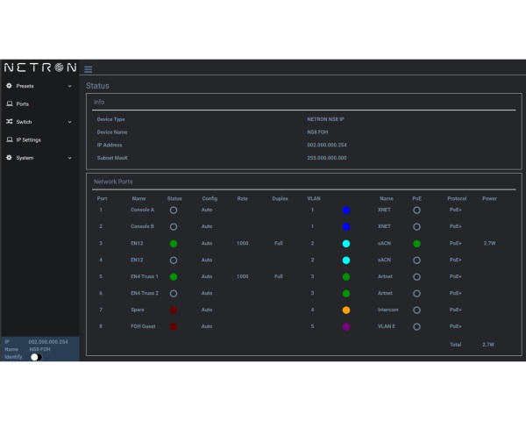Click cyan VLAN color dot for port 4
The height and width of the screenshot is (421, 526).
(346, 260)
